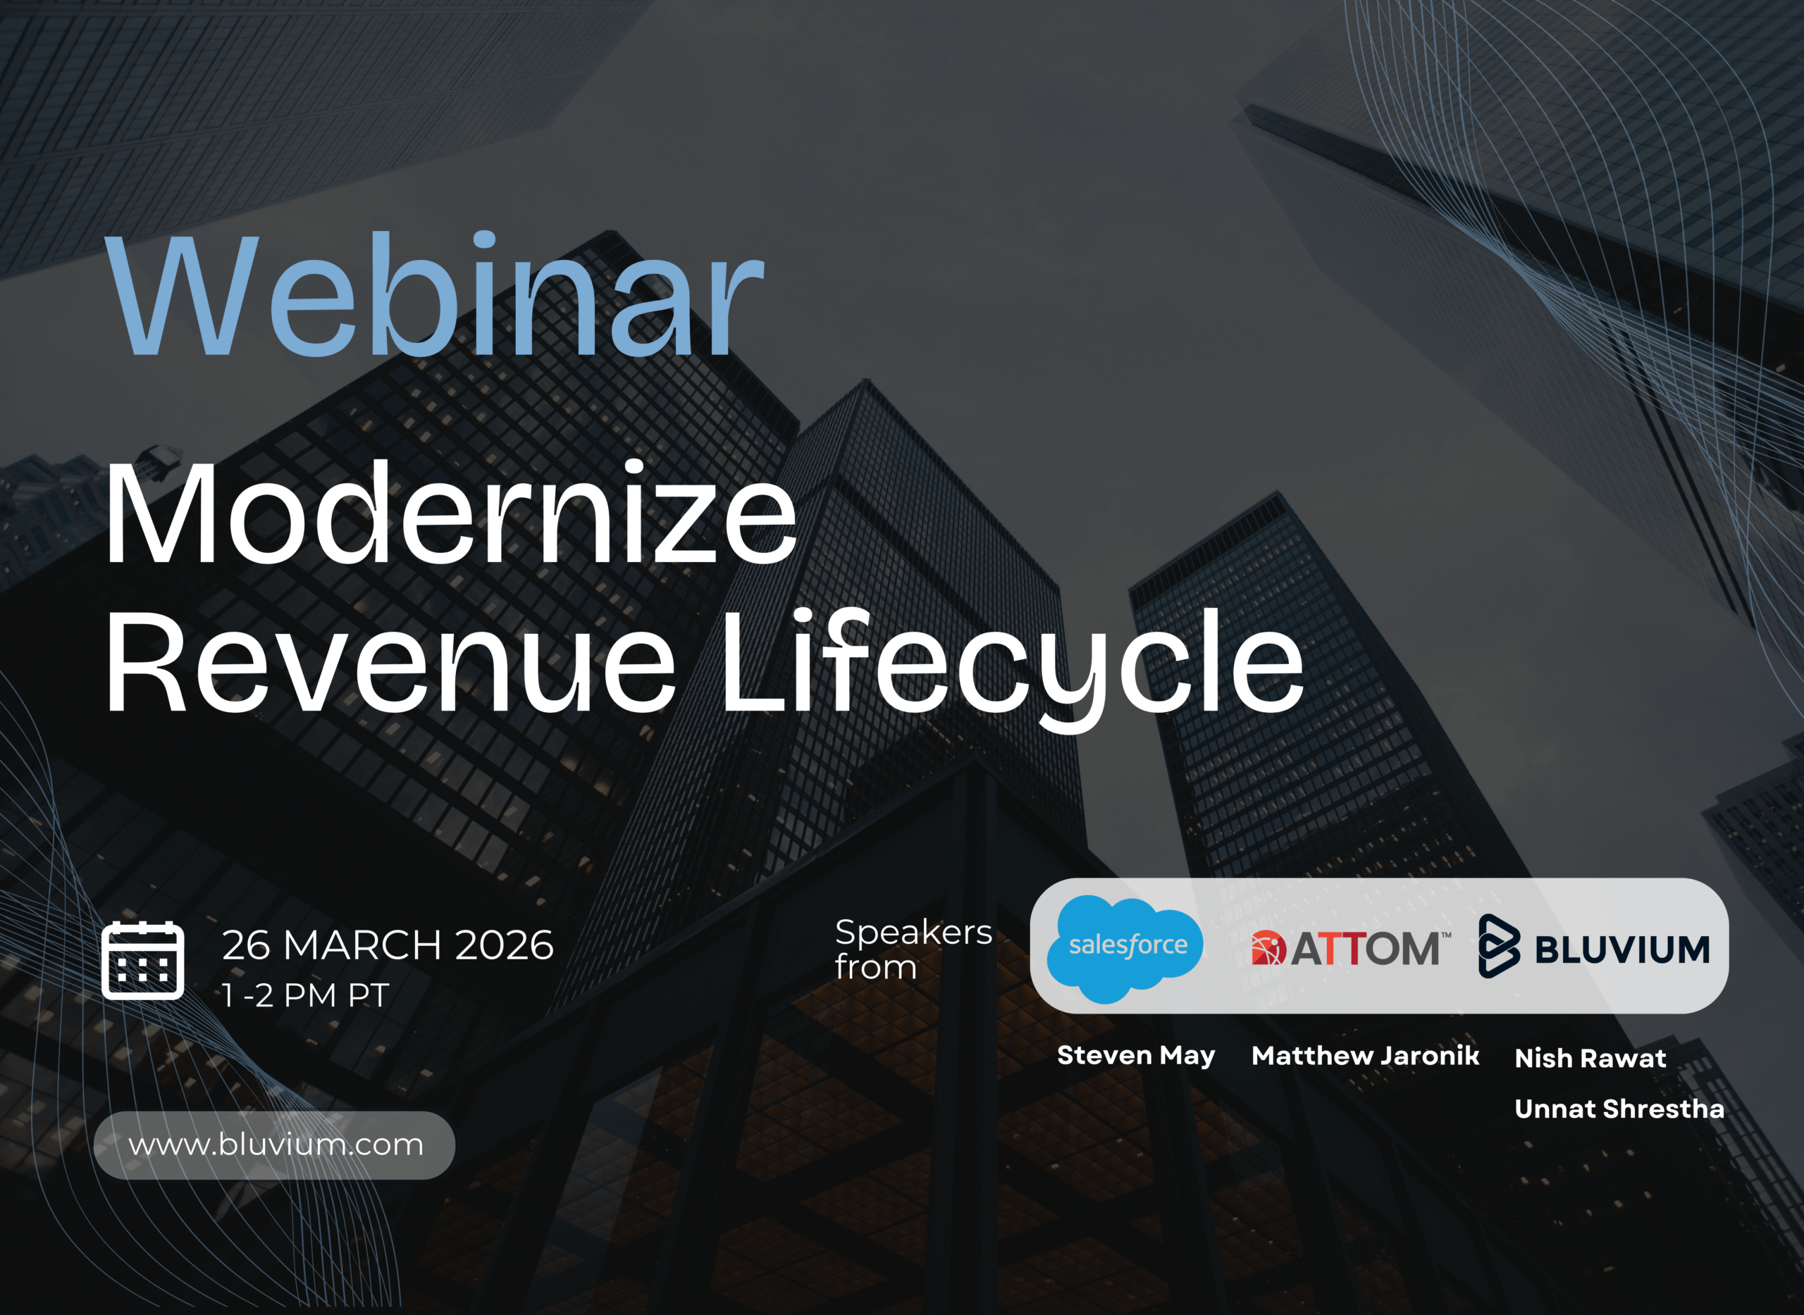Click the calendar icon beside the date

[x=143, y=961]
